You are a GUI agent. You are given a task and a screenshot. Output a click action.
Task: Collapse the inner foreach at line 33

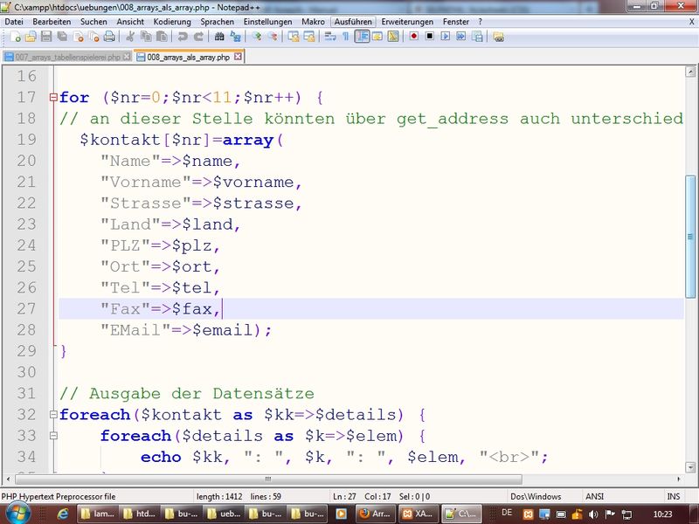pos(53,436)
